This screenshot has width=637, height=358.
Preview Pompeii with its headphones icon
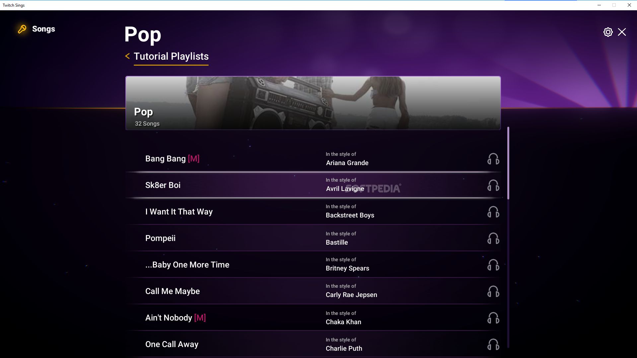493,238
